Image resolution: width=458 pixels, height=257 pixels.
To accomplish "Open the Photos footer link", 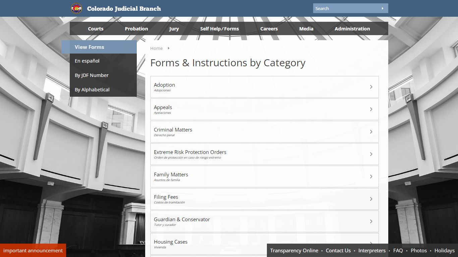I will point(419,250).
